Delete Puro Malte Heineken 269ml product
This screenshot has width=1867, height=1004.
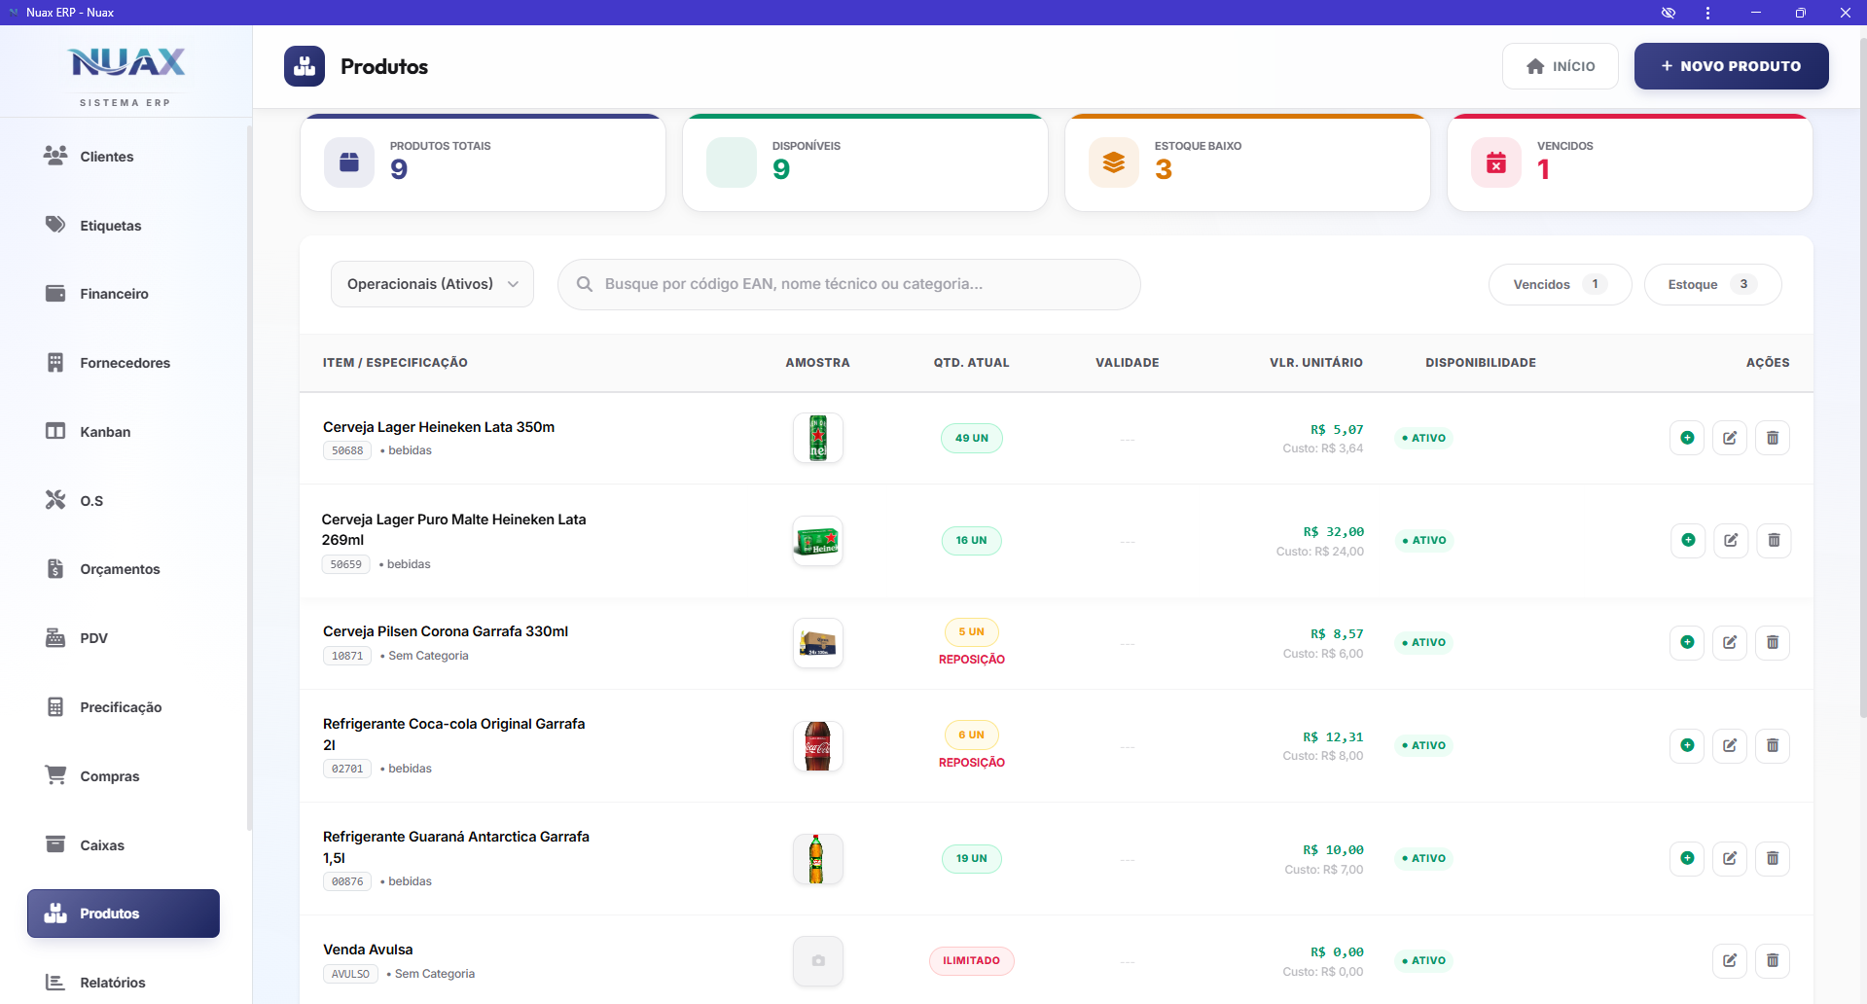[x=1774, y=540]
